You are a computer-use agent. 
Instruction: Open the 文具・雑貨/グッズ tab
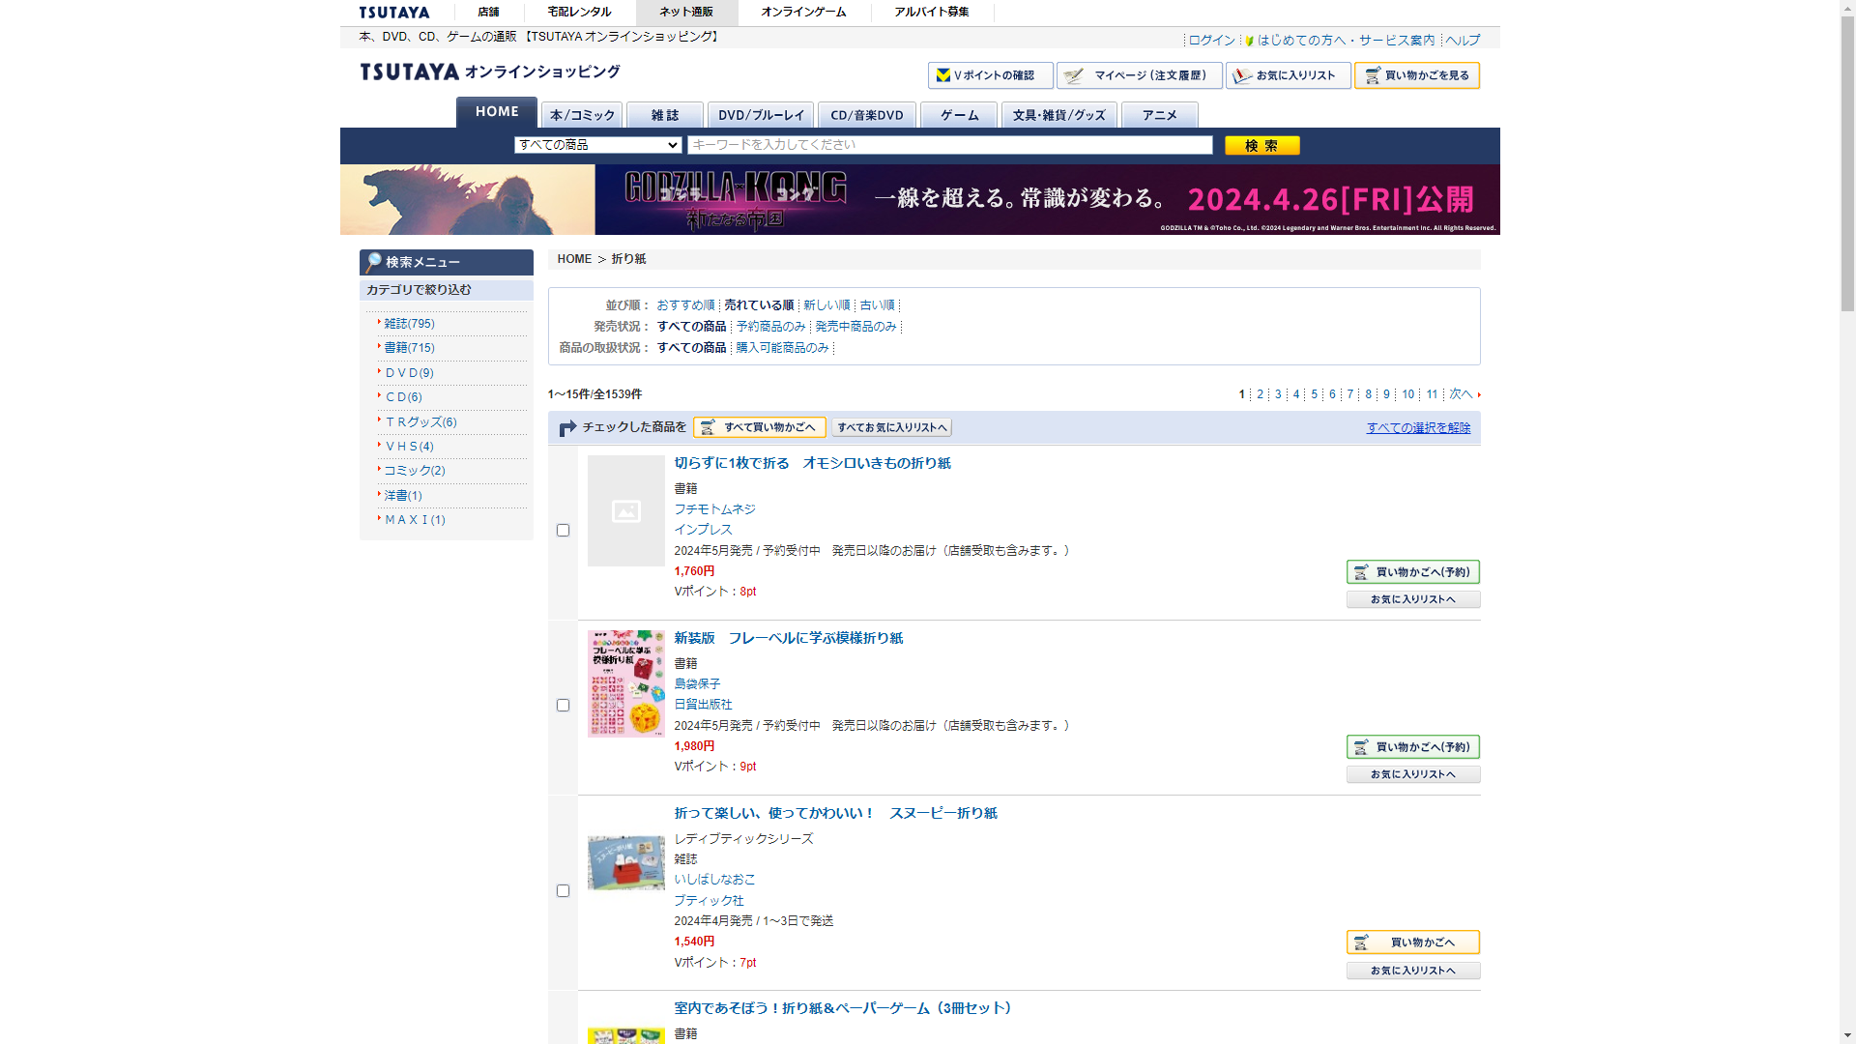point(1059,115)
